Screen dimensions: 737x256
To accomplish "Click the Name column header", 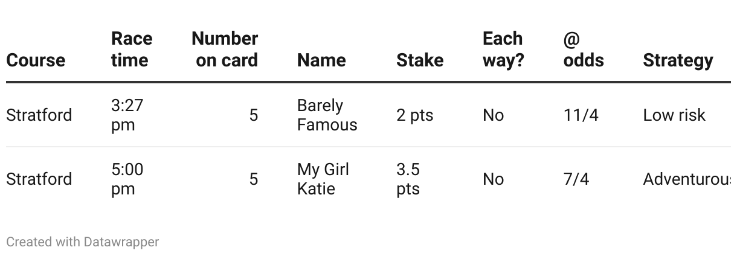I will 321,60.
